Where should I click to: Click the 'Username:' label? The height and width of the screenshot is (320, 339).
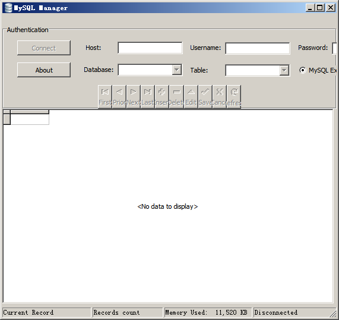[205, 48]
